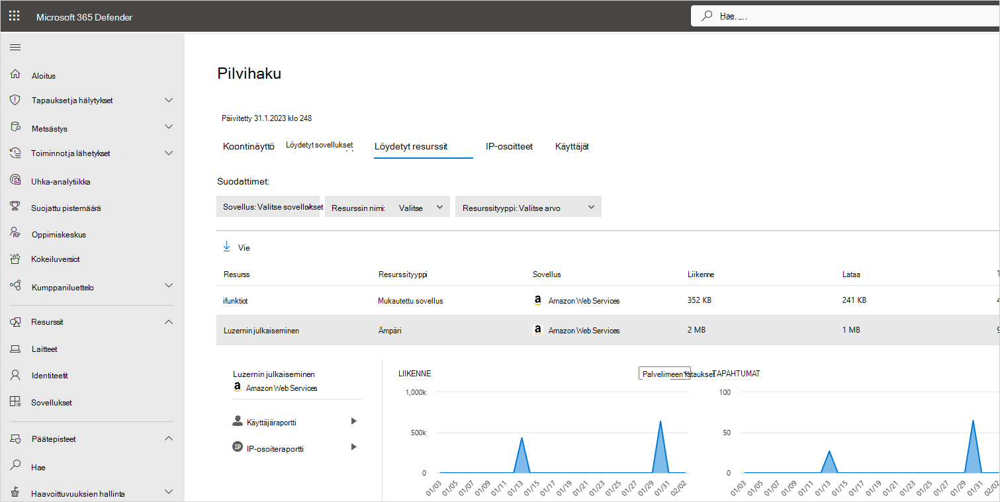Click Amazon logo in ifunktiot row
Image resolution: width=1000 pixels, height=502 pixels.
538,300
